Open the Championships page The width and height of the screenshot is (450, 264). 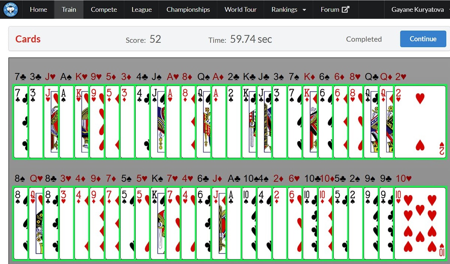188,9
